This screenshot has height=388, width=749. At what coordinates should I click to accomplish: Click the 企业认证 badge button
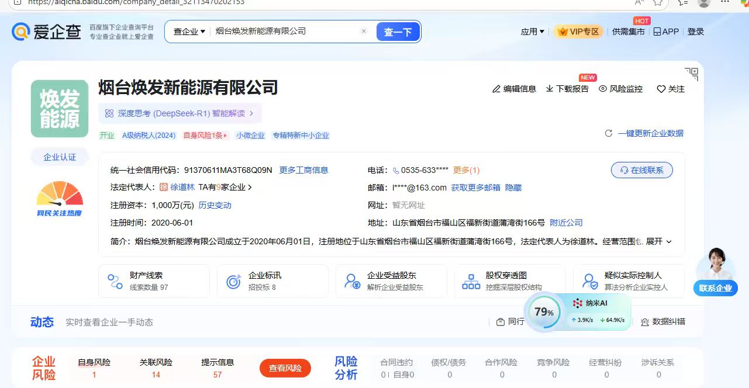pos(60,157)
